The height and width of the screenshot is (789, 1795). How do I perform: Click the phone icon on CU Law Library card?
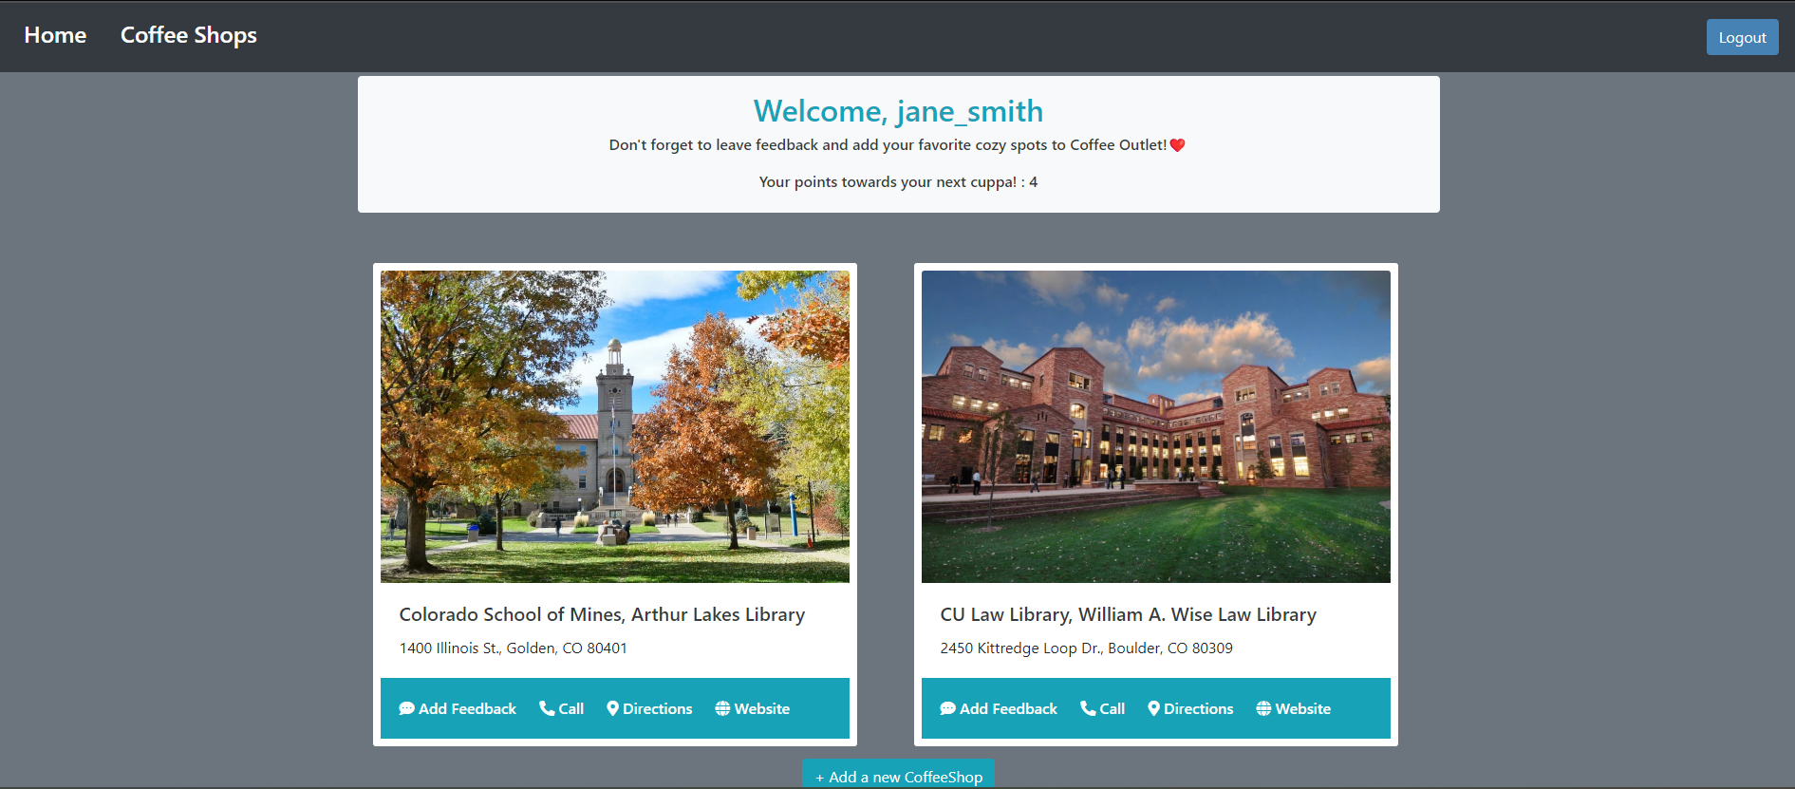(x=1088, y=708)
